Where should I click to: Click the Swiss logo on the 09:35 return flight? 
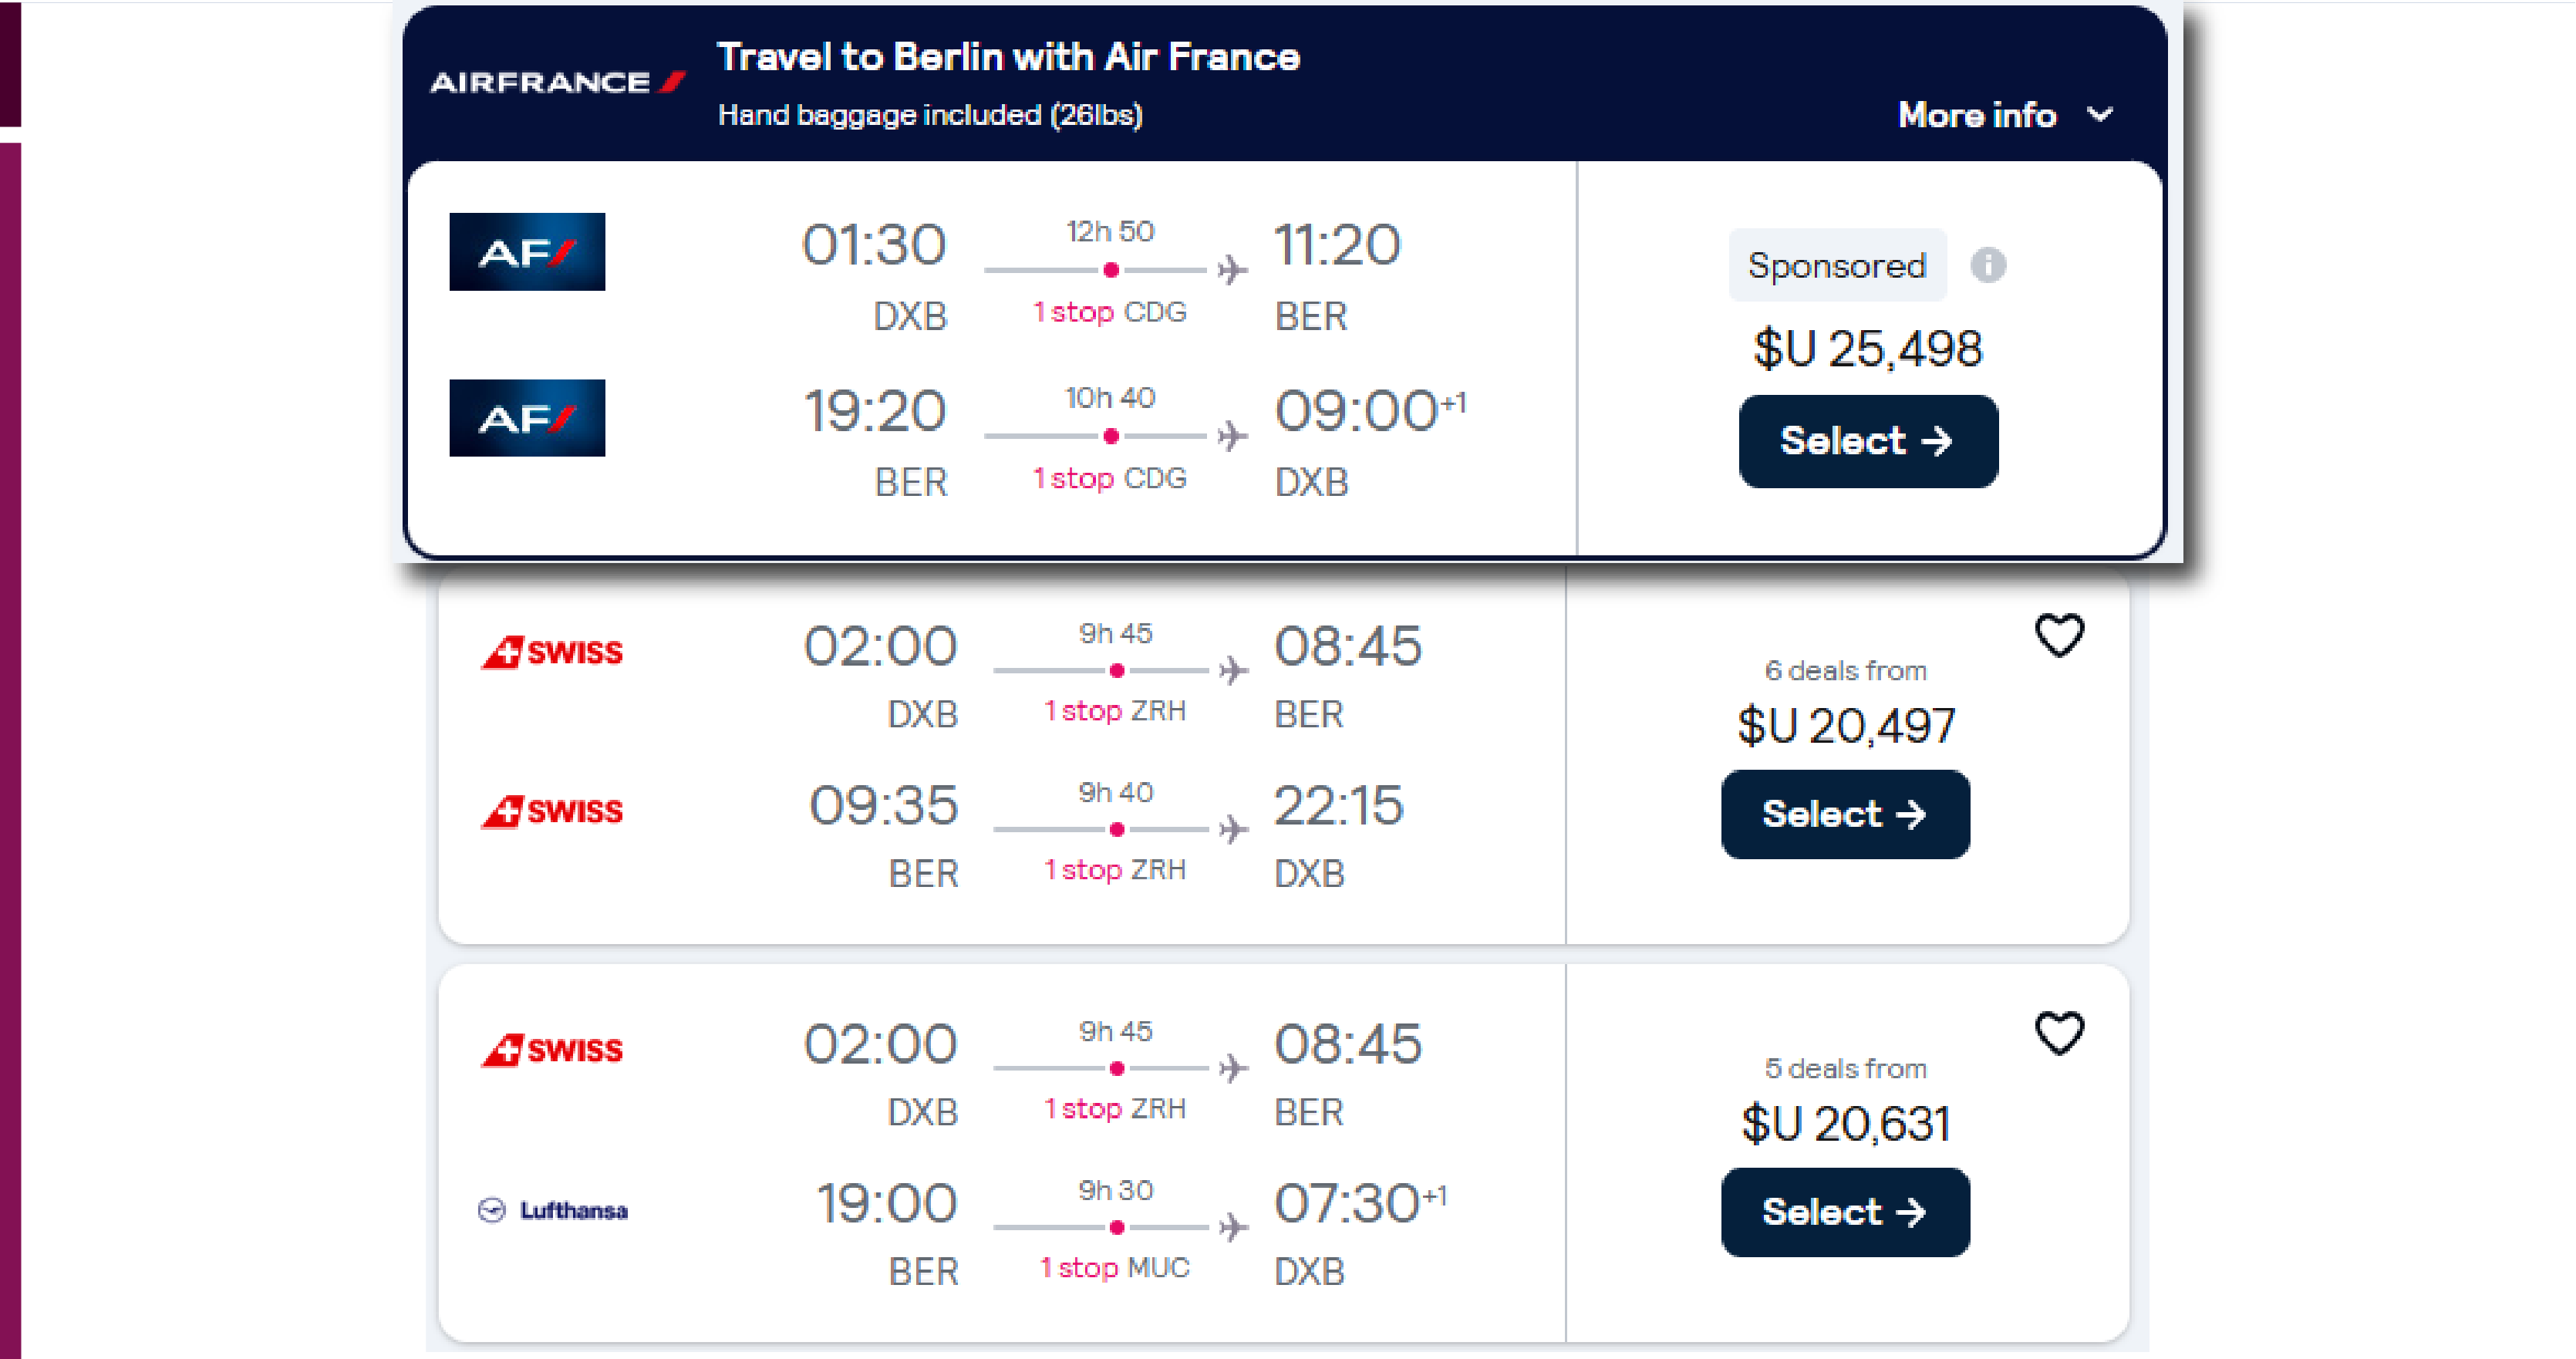tap(552, 811)
